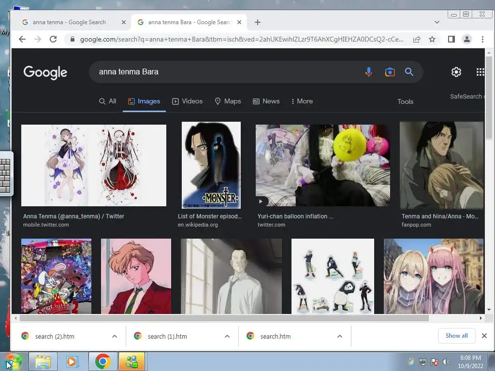The image size is (495, 371).
Task: Select the Images results tab
Action: tap(144, 101)
